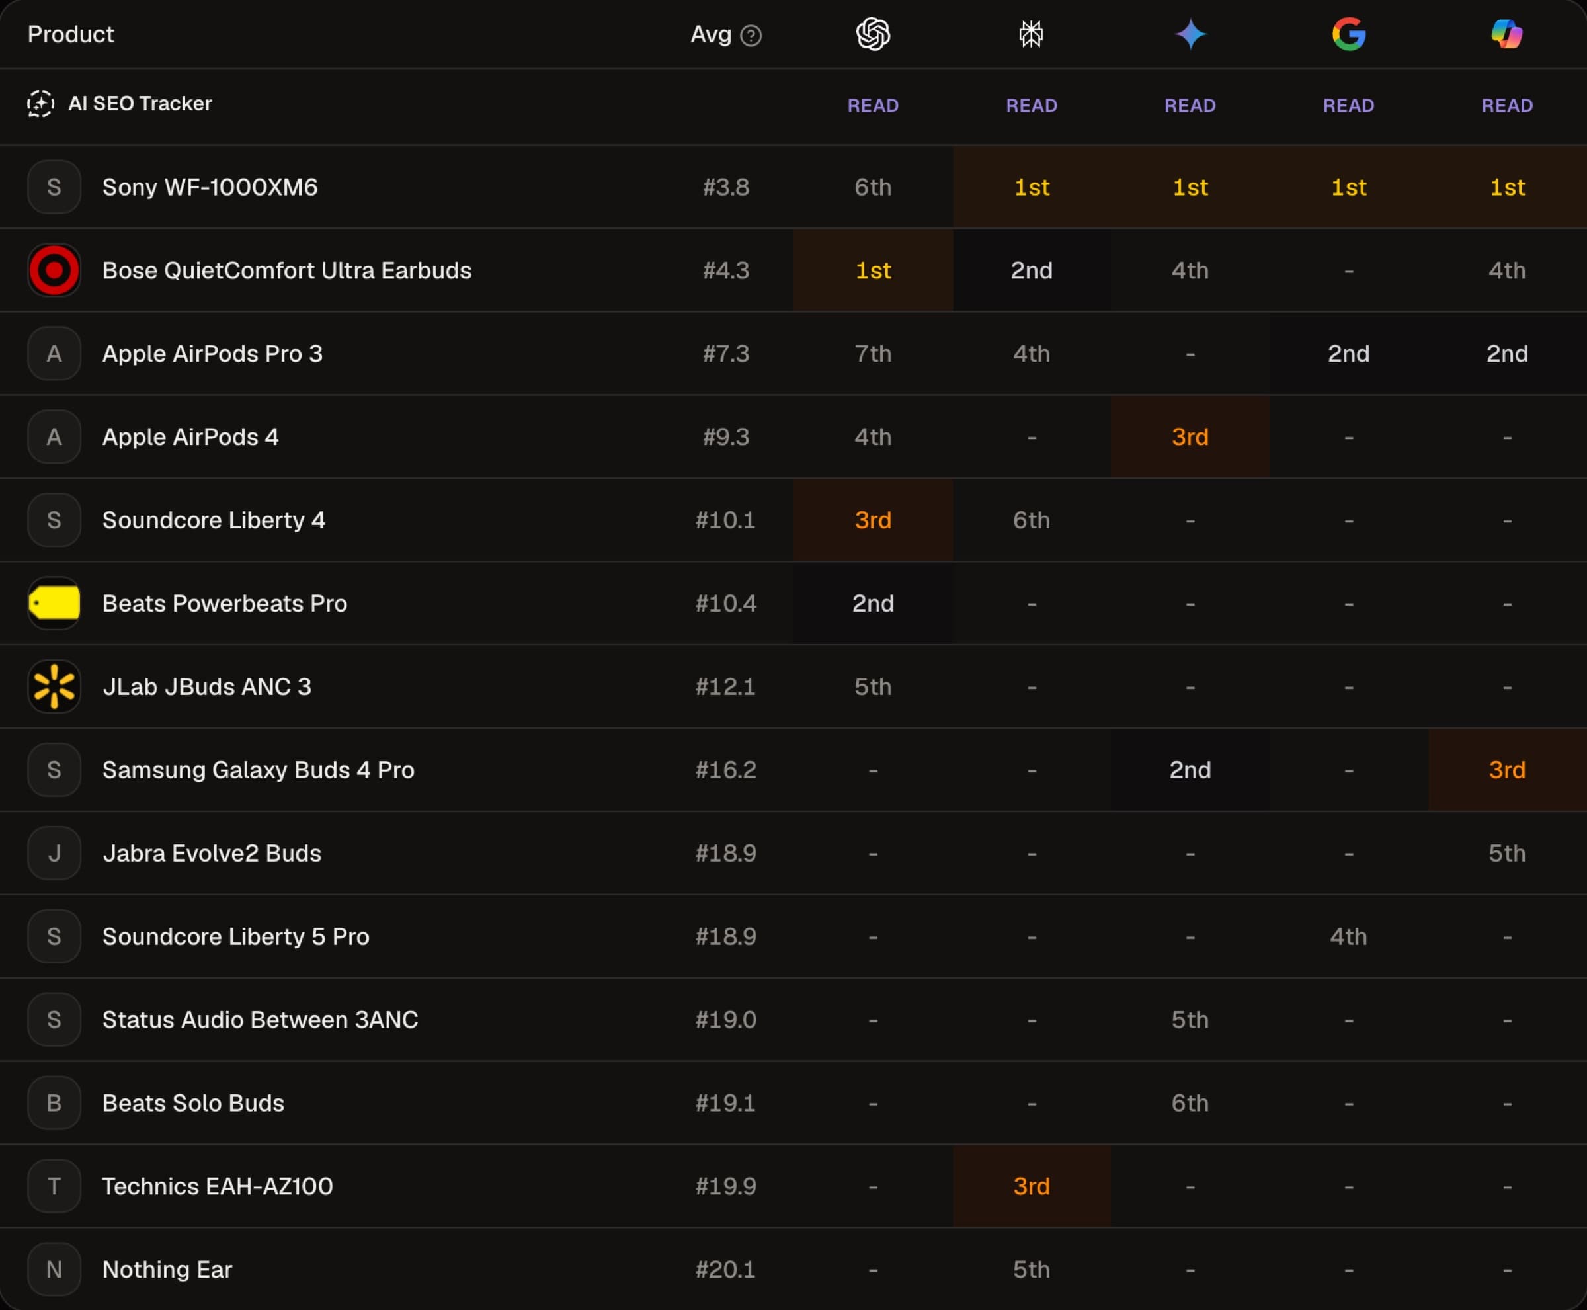Open READ link under Perplexity column

[x=1032, y=106]
